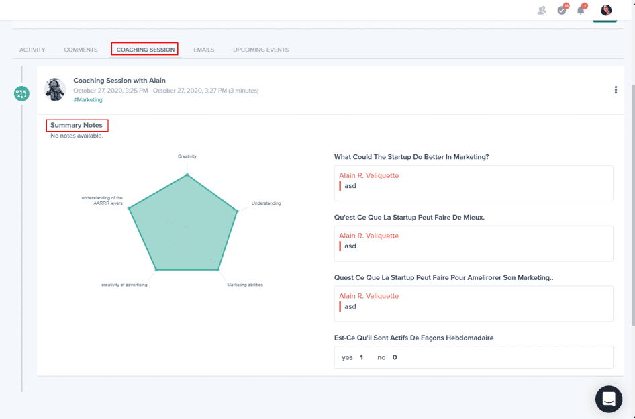Open the notifications bell
The image size is (635, 419).
(581, 10)
